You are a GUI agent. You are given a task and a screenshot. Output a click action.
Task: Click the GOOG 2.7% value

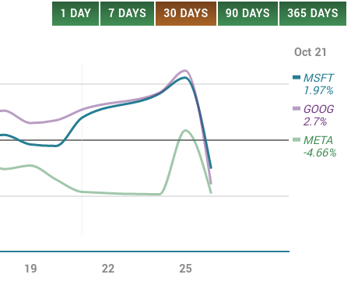[x=315, y=121]
